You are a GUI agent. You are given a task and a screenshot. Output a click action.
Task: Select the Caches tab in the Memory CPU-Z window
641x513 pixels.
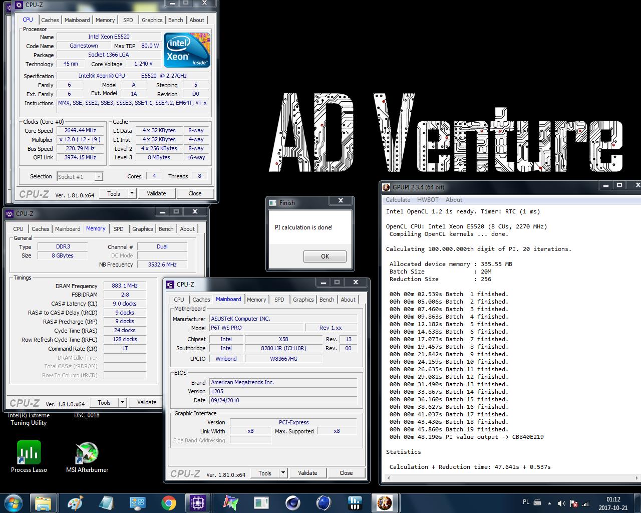(x=40, y=229)
